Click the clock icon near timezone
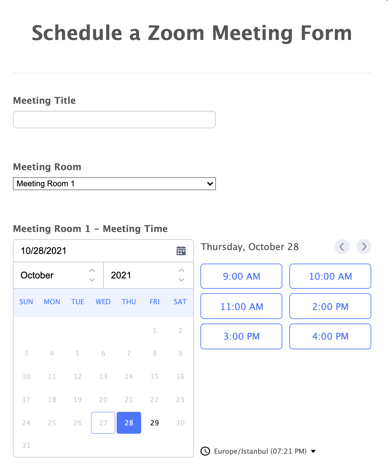 (205, 451)
